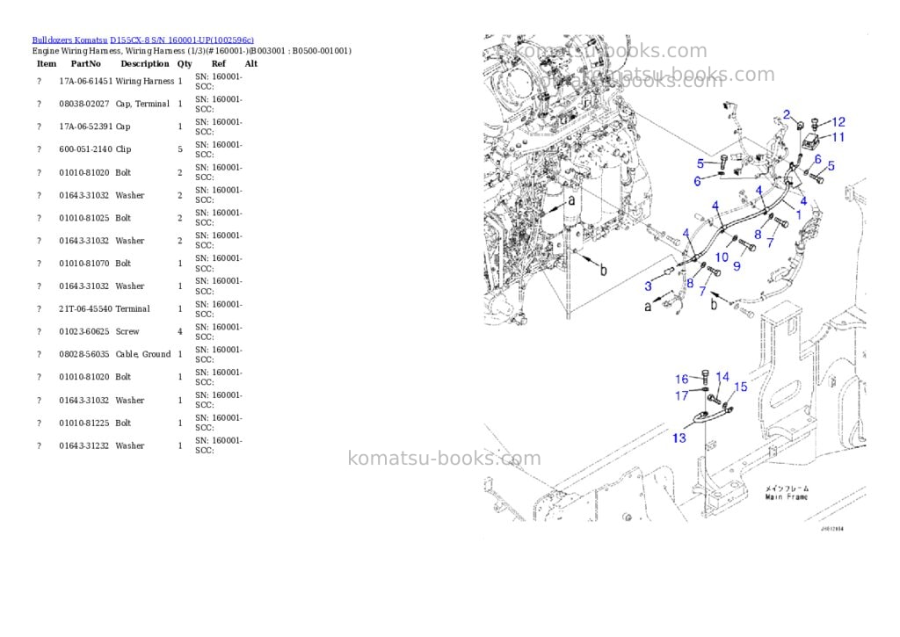Image resolution: width=900 pixels, height=637 pixels.
Task: Click callout number 1 on the diagram
Action: pos(798,215)
